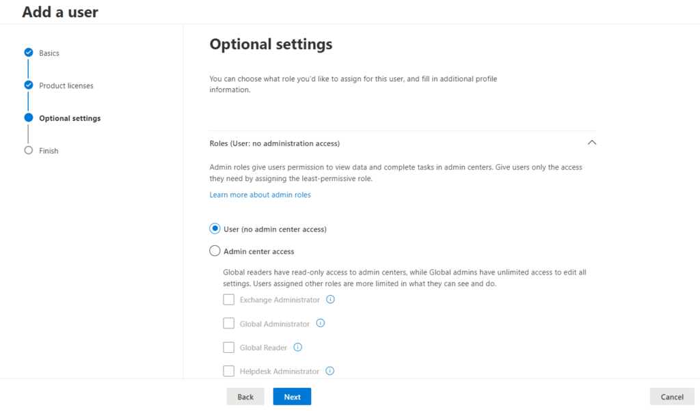This screenshot has height=411, width=700.
Task: Click the Finish step circle icon
Action: point(29,150)
